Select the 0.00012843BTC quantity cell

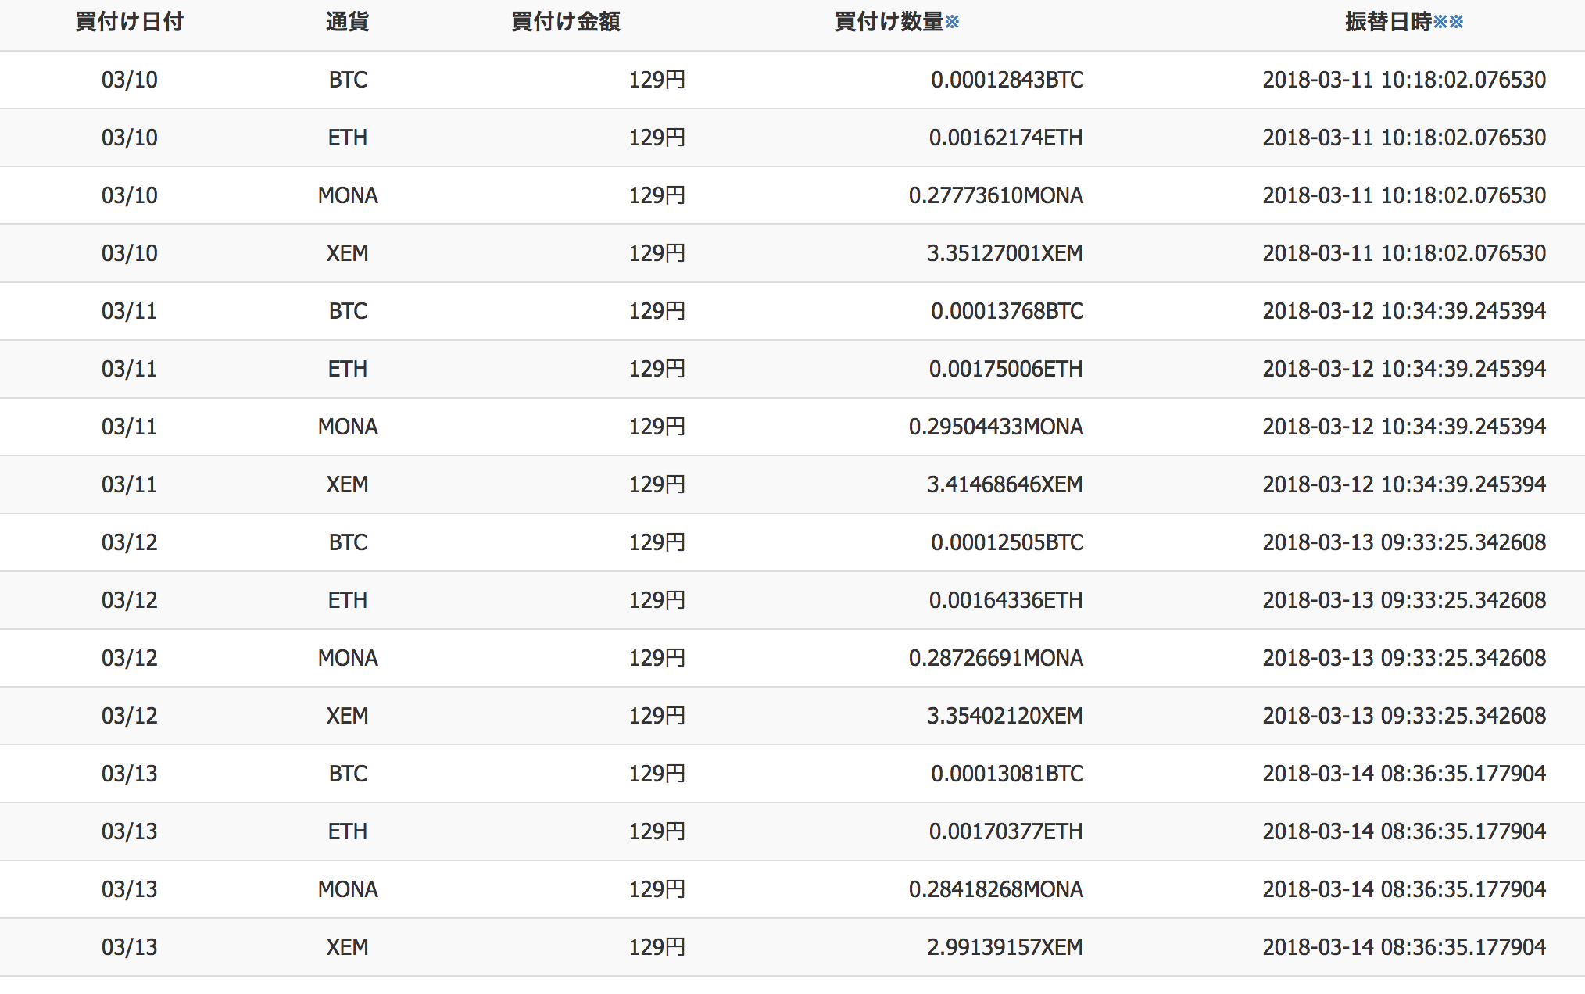click(x=1007, y=80)
